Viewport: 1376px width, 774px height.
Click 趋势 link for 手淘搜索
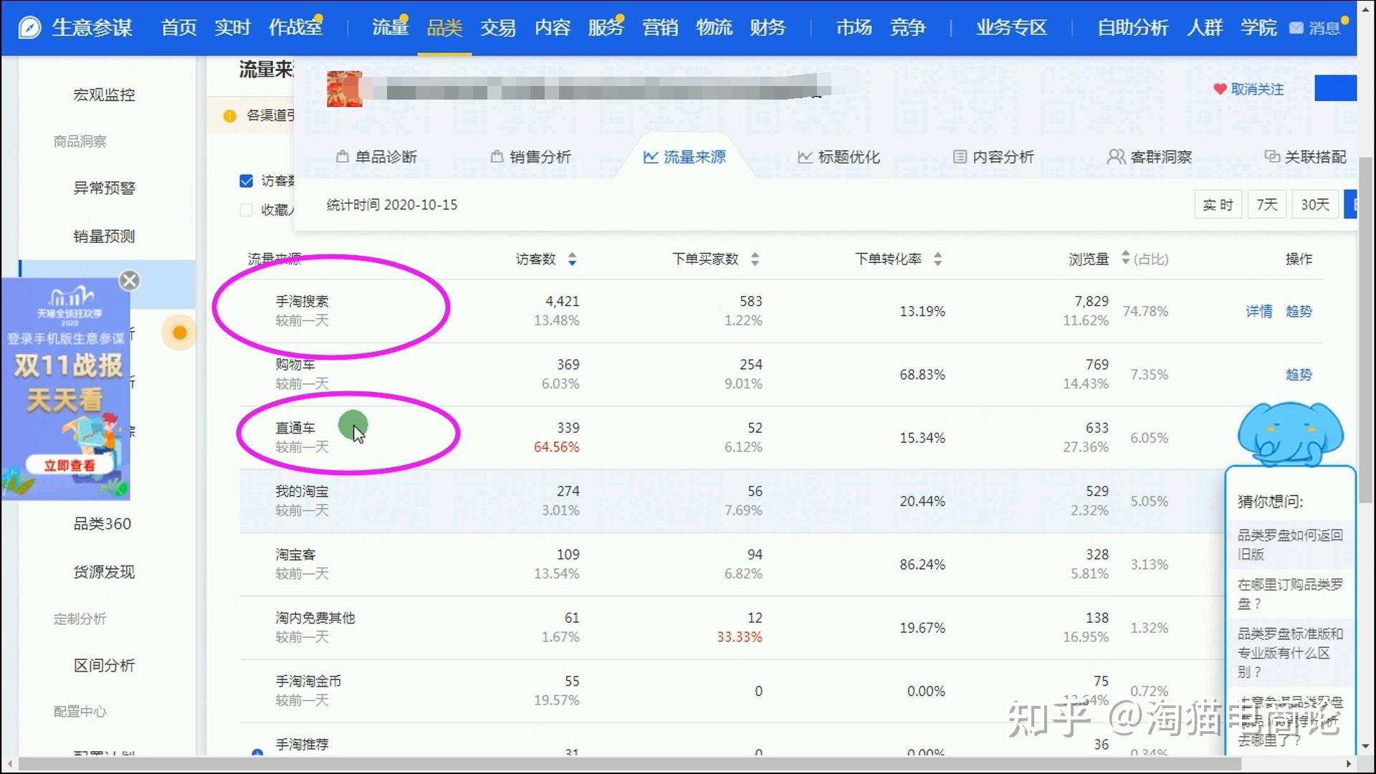(1299, 311)
